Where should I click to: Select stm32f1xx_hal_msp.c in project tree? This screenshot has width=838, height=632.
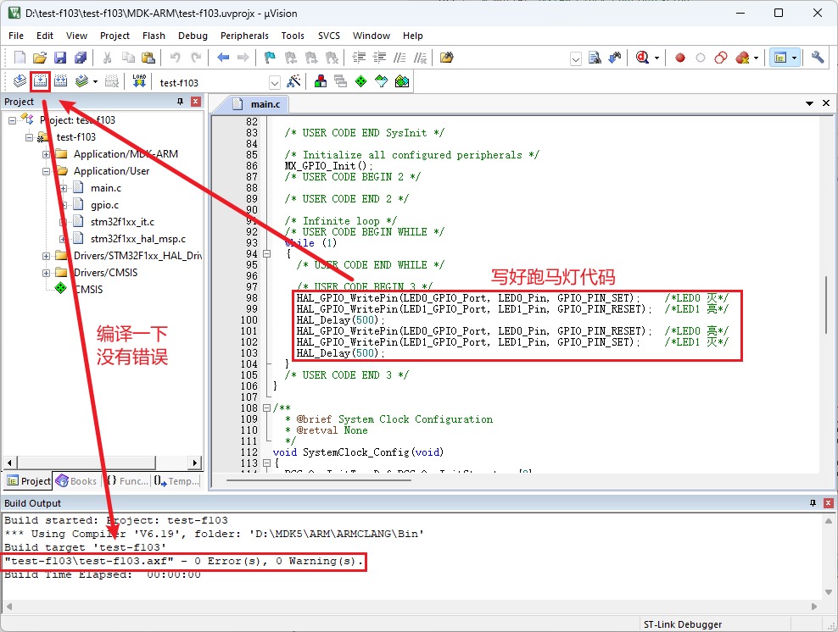(x=138, y=239)
